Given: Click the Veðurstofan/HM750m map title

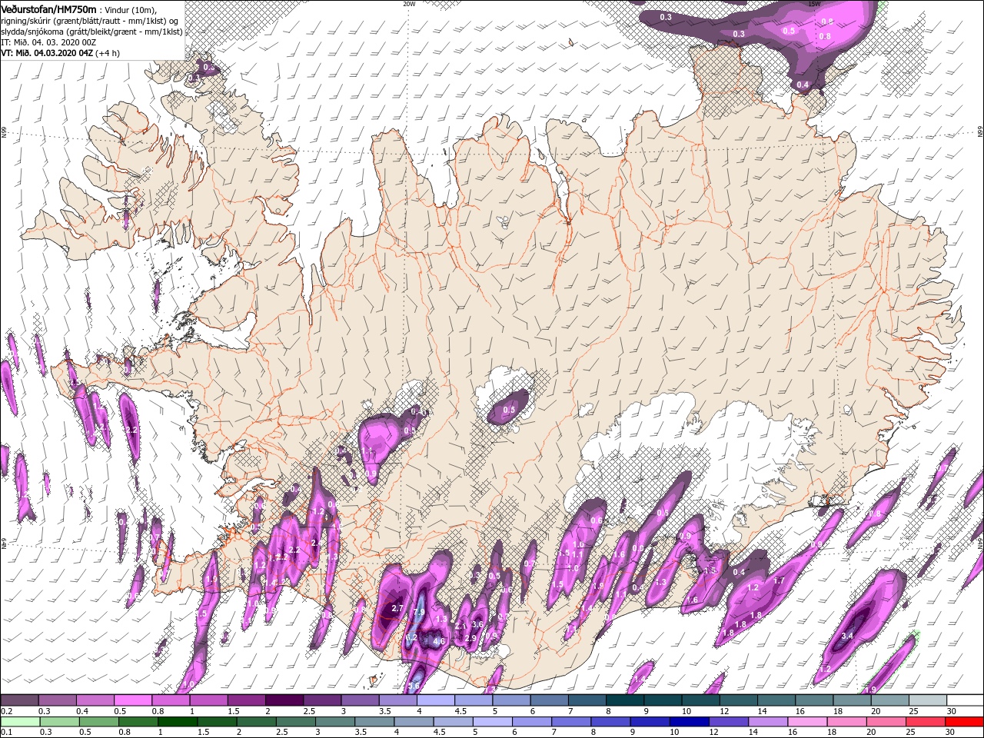Looking at the screenshot, I should tap(48, 9).
